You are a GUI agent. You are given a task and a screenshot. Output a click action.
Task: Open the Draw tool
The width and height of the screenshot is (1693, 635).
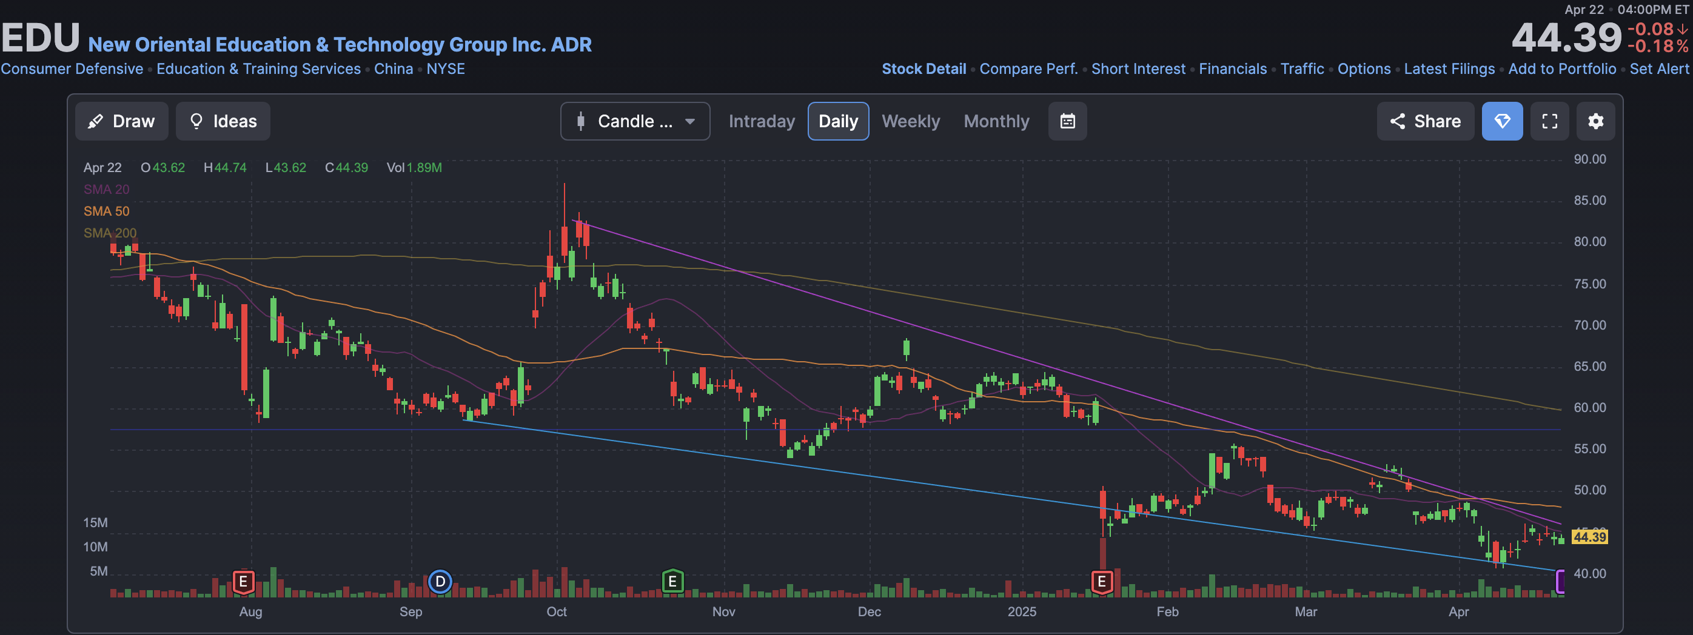pyautogui.click(x=122, y=121)
